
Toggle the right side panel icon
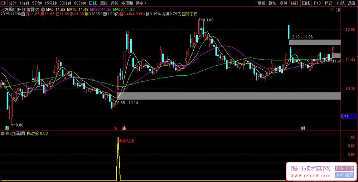tap(338, 10)
